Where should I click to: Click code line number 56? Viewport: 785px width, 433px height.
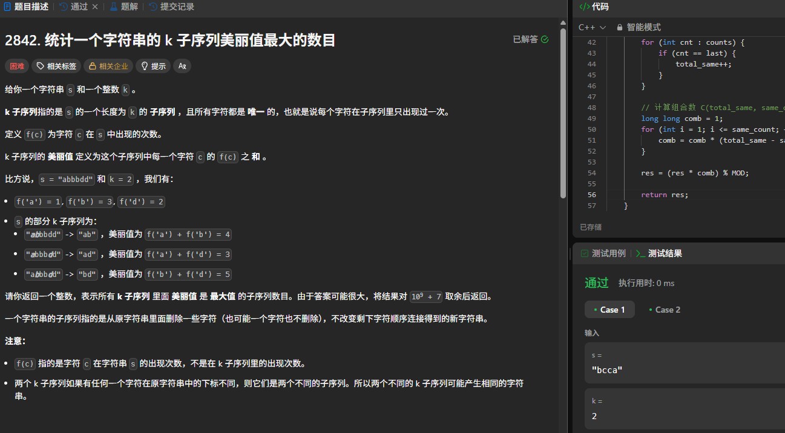(591, 195)
